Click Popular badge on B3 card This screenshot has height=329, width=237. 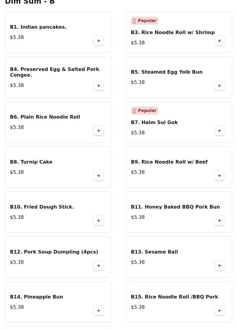pos(144,21)
